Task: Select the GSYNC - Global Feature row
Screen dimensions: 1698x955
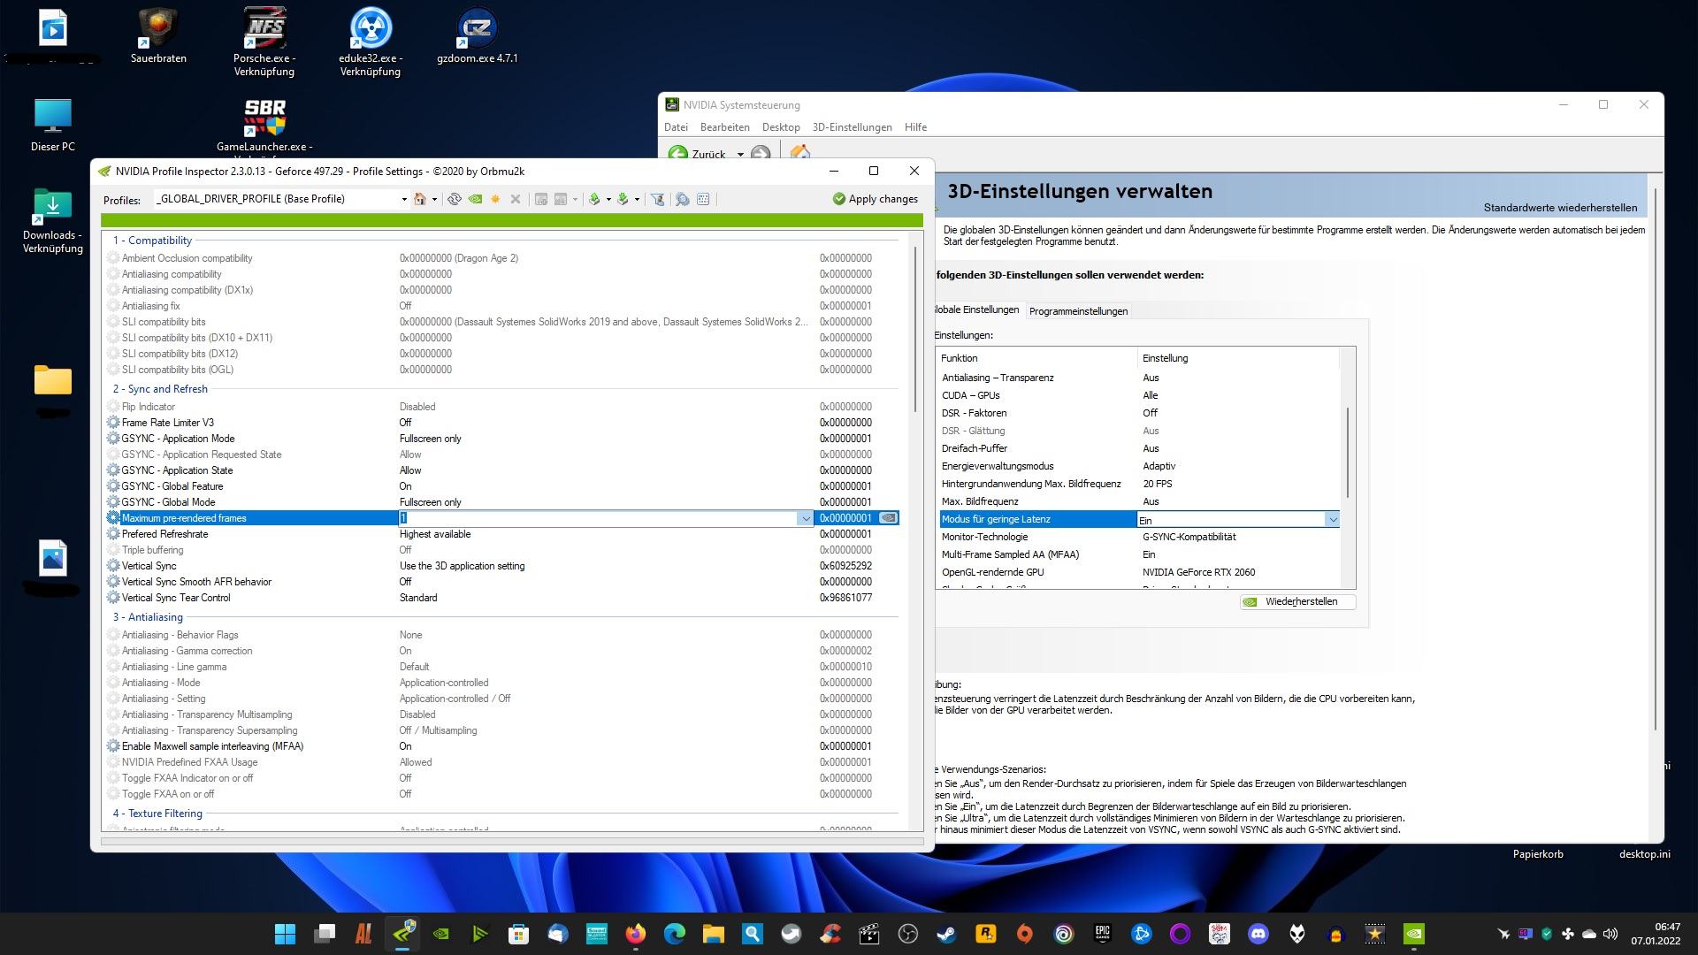Action: [x=502, y=486]
